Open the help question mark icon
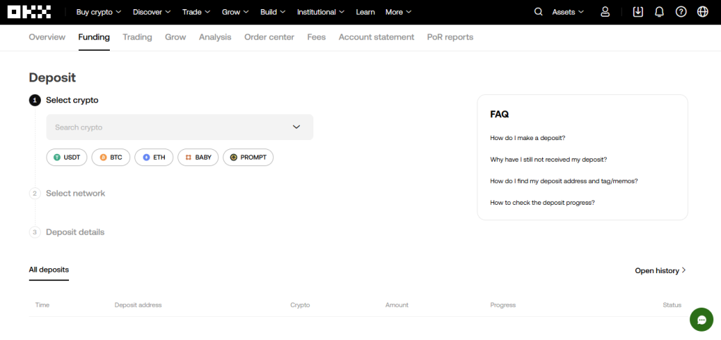The width and height of the screenshot is (721, 340). [681, 12]
